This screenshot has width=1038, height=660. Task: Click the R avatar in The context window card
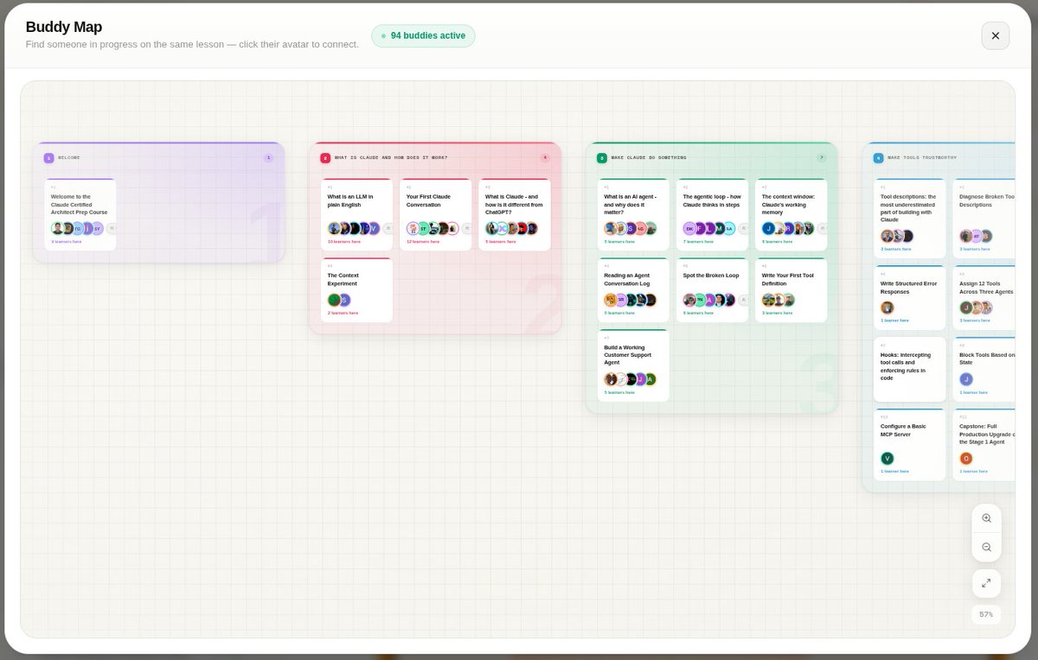point(788,228)
